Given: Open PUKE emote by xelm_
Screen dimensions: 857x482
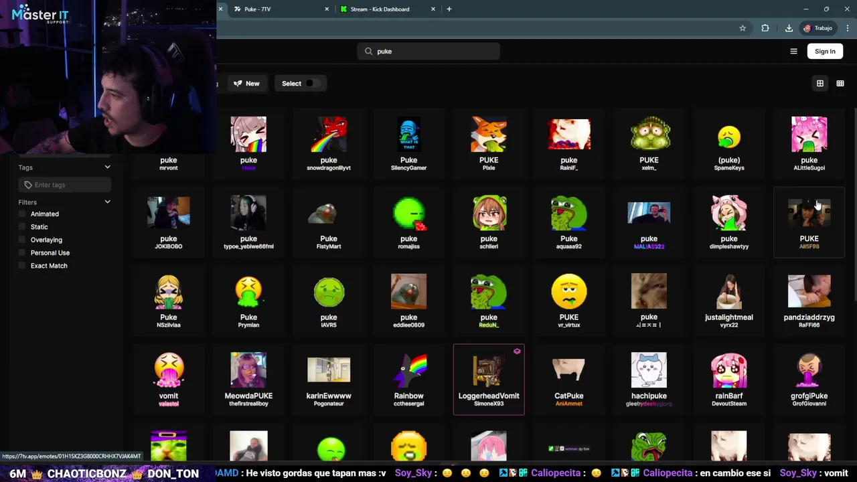Looking at the screenshot, I should [x=649, y=145].
